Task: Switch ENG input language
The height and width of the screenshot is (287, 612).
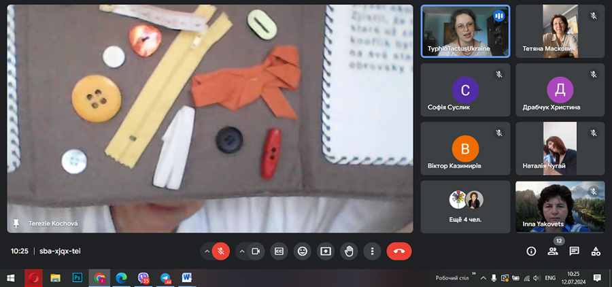Action: 550,278
